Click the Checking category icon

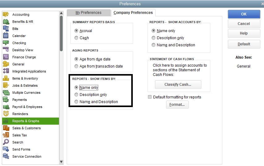coord(6,43)
